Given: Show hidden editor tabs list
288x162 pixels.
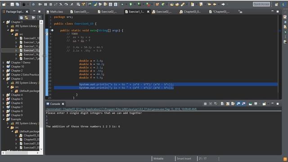Looking at the screenshot, I should [240, 12].
